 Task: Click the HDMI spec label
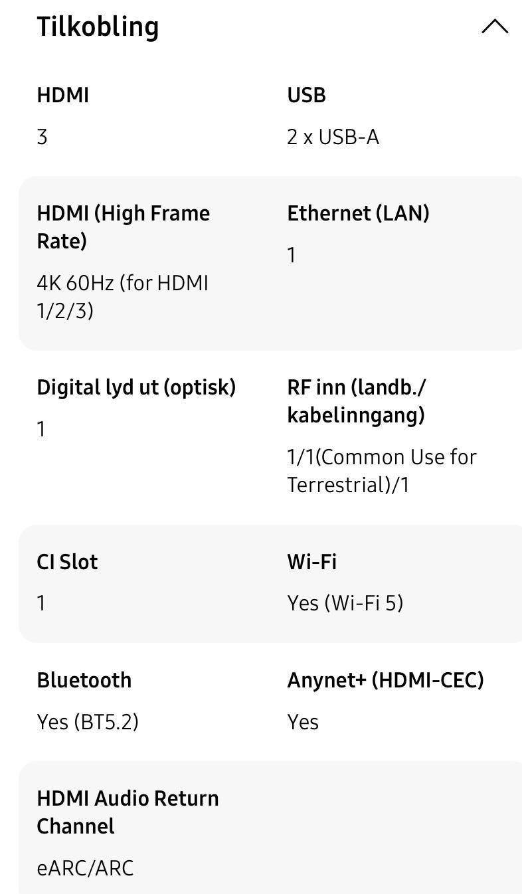point(62,95)
